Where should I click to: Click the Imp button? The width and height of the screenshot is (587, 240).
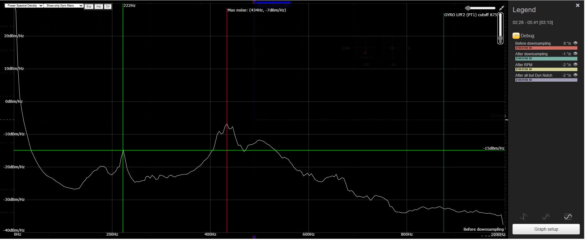click(98, 7)
